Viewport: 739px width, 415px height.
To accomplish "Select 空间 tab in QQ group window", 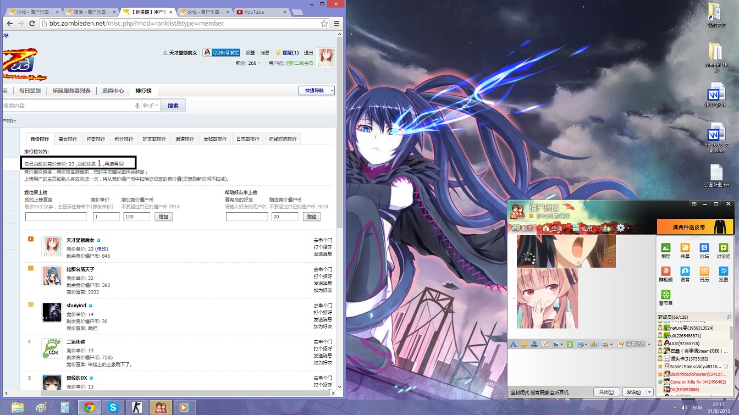I will tap(553, 228).
